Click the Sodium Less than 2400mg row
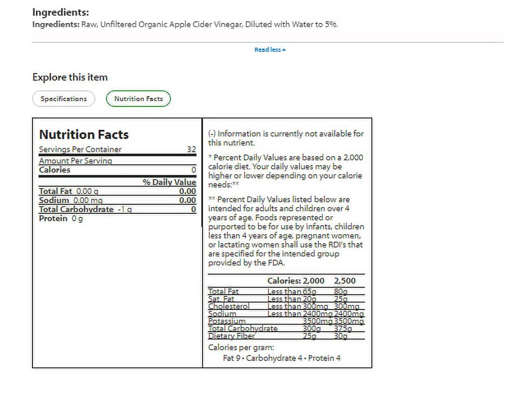The height and width of the screenshot is (397, 521). [x=286, y=314]
